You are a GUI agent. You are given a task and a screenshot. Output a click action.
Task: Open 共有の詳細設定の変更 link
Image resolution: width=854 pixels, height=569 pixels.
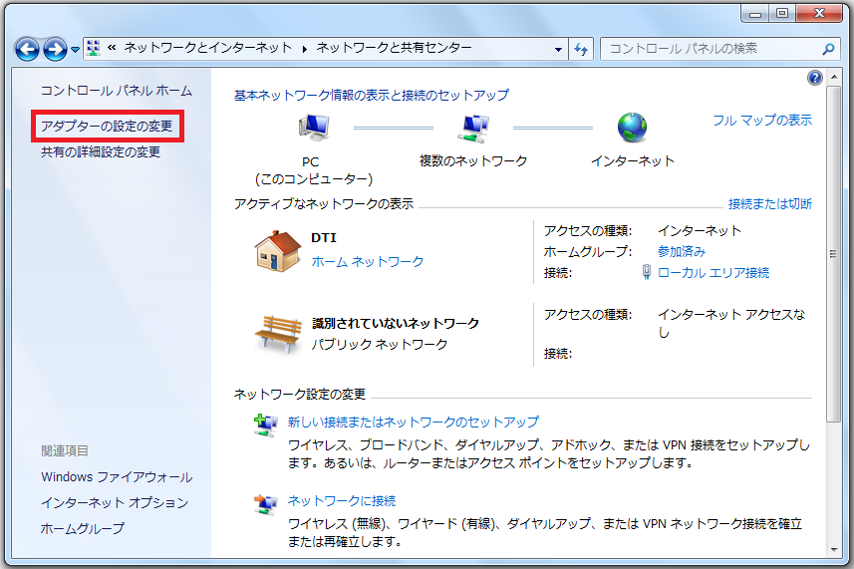pyautogui.click(x=101, y=151)
